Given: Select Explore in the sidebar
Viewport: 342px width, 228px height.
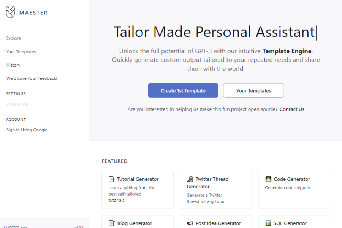Looking at the screenshot, I should [13, 38].
